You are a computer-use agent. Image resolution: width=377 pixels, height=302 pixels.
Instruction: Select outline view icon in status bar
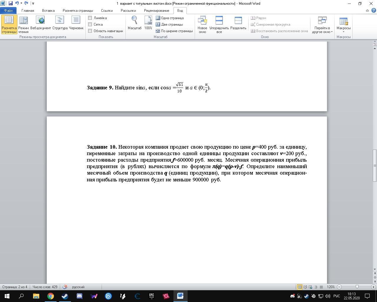316,287
